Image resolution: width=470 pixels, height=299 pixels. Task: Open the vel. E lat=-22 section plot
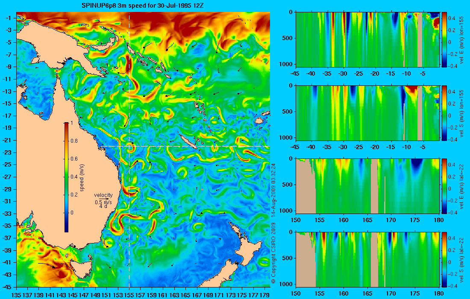367,186
